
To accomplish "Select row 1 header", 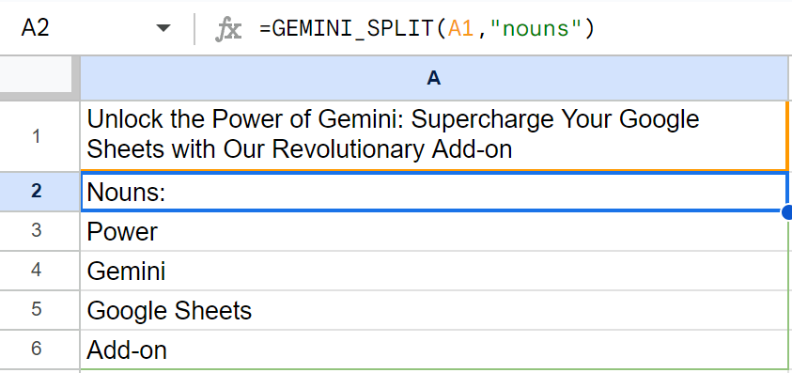I will click(37, 136).
